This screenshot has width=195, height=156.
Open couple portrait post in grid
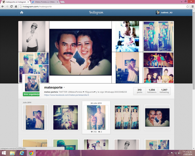click(x=157, y=117)
